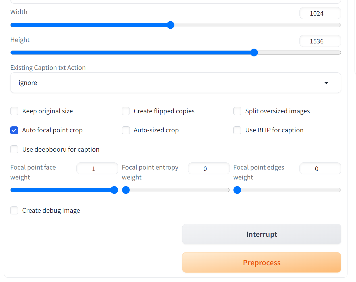Click Focal point edges weight slider handle
The width and height of the screenshot is (356, 282).
[x=237, y=190]
